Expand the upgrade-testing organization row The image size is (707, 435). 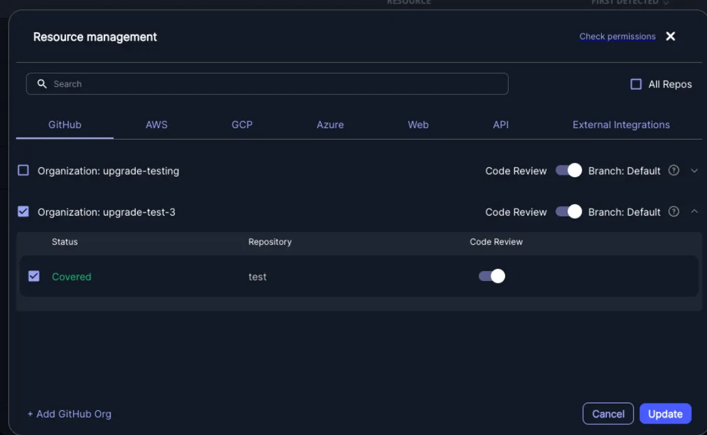point(694,171)
